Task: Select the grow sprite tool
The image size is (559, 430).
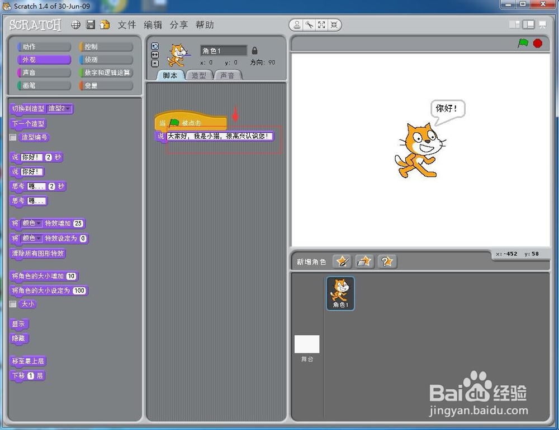Action: [321, 25]
